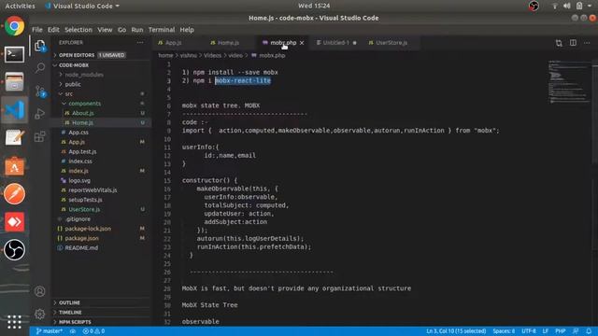Open the Terminal menu
The height and width of the screenshot is (336, 598).
(x=162, y=30)
